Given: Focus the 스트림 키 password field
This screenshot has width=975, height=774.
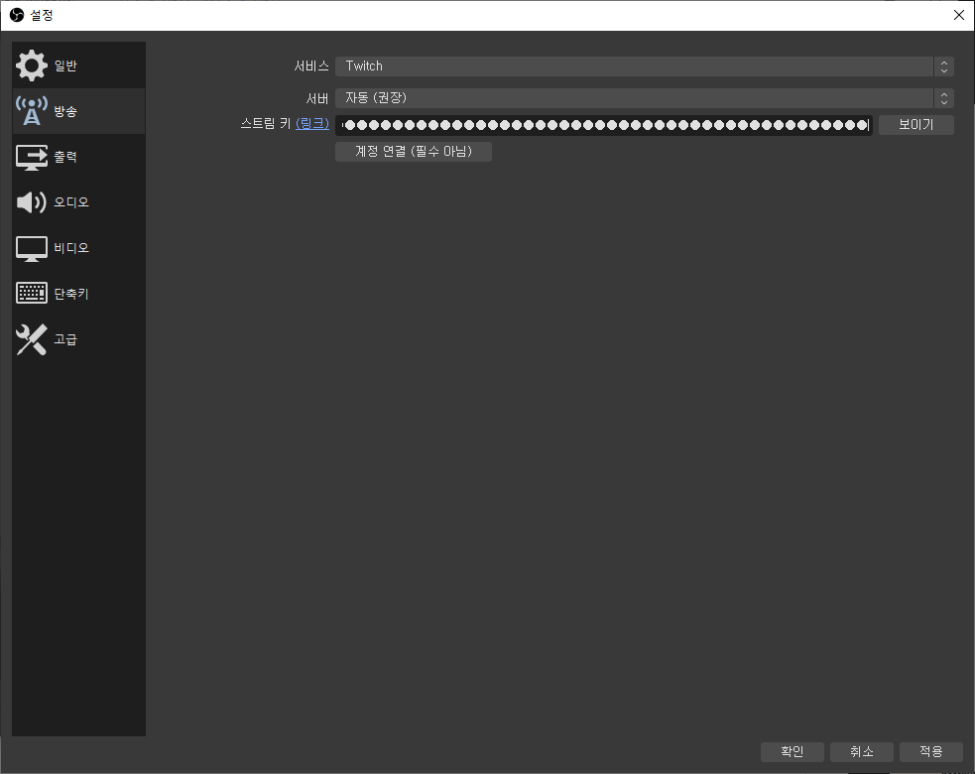Looking at the screenshot, I should (x=604, y=125).
